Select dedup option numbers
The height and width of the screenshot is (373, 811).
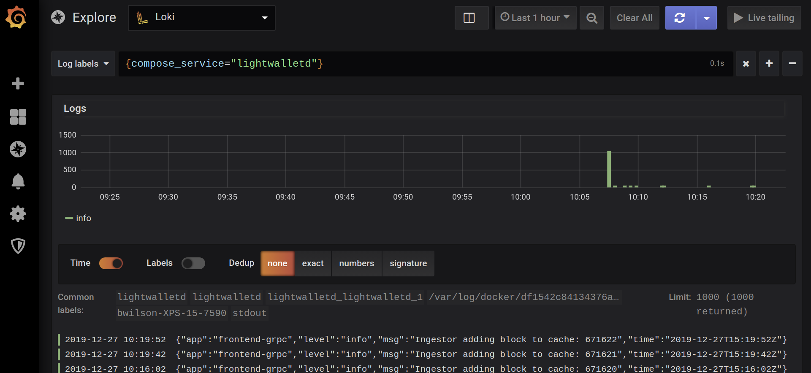coord(357,263)
